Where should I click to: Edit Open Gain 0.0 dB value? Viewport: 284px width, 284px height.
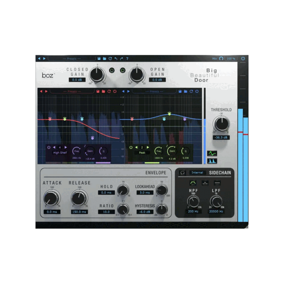click(x=157, y=80)
